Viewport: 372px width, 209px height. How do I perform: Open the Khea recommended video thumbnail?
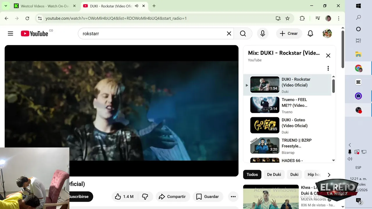271,197
